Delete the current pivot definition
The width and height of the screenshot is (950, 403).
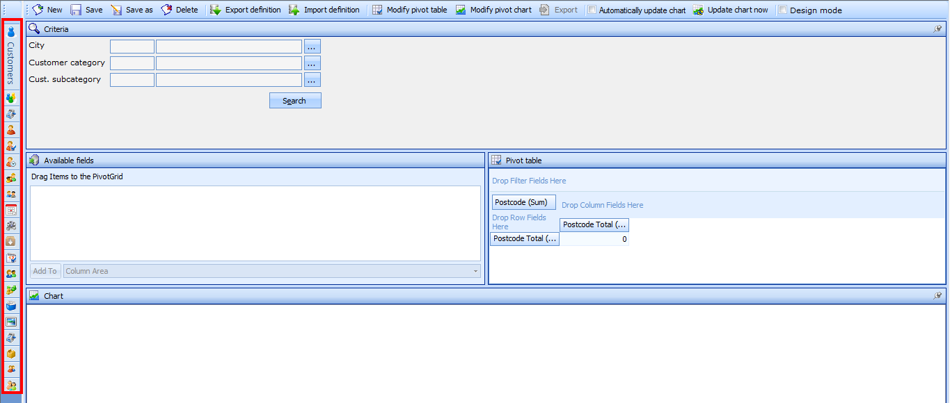(x=179, y=10)
